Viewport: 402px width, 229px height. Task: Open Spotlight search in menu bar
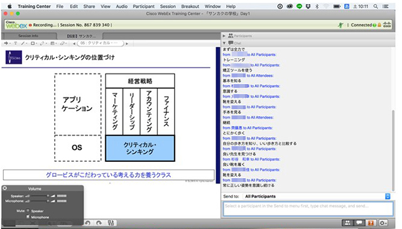(x=376, y=6)
